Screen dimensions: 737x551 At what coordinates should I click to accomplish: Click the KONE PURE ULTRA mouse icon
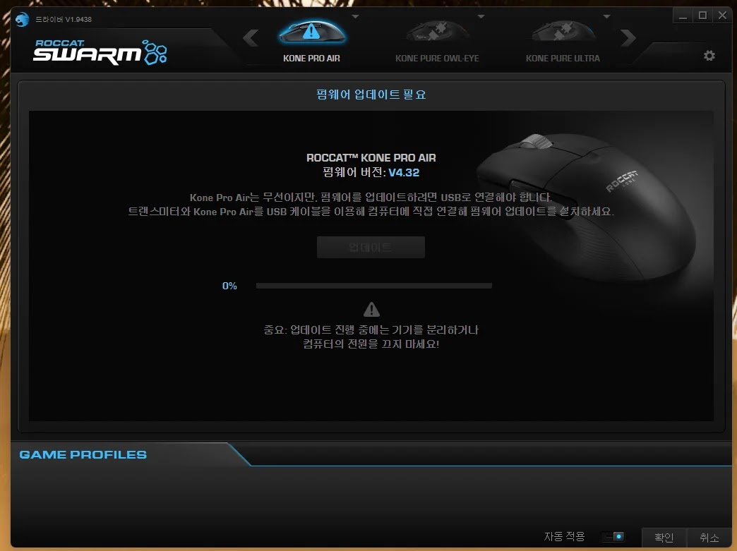tap(563, 32)
